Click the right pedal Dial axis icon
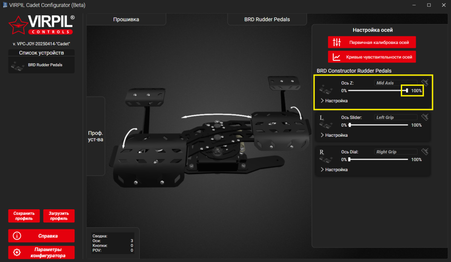 coord(326,156)
